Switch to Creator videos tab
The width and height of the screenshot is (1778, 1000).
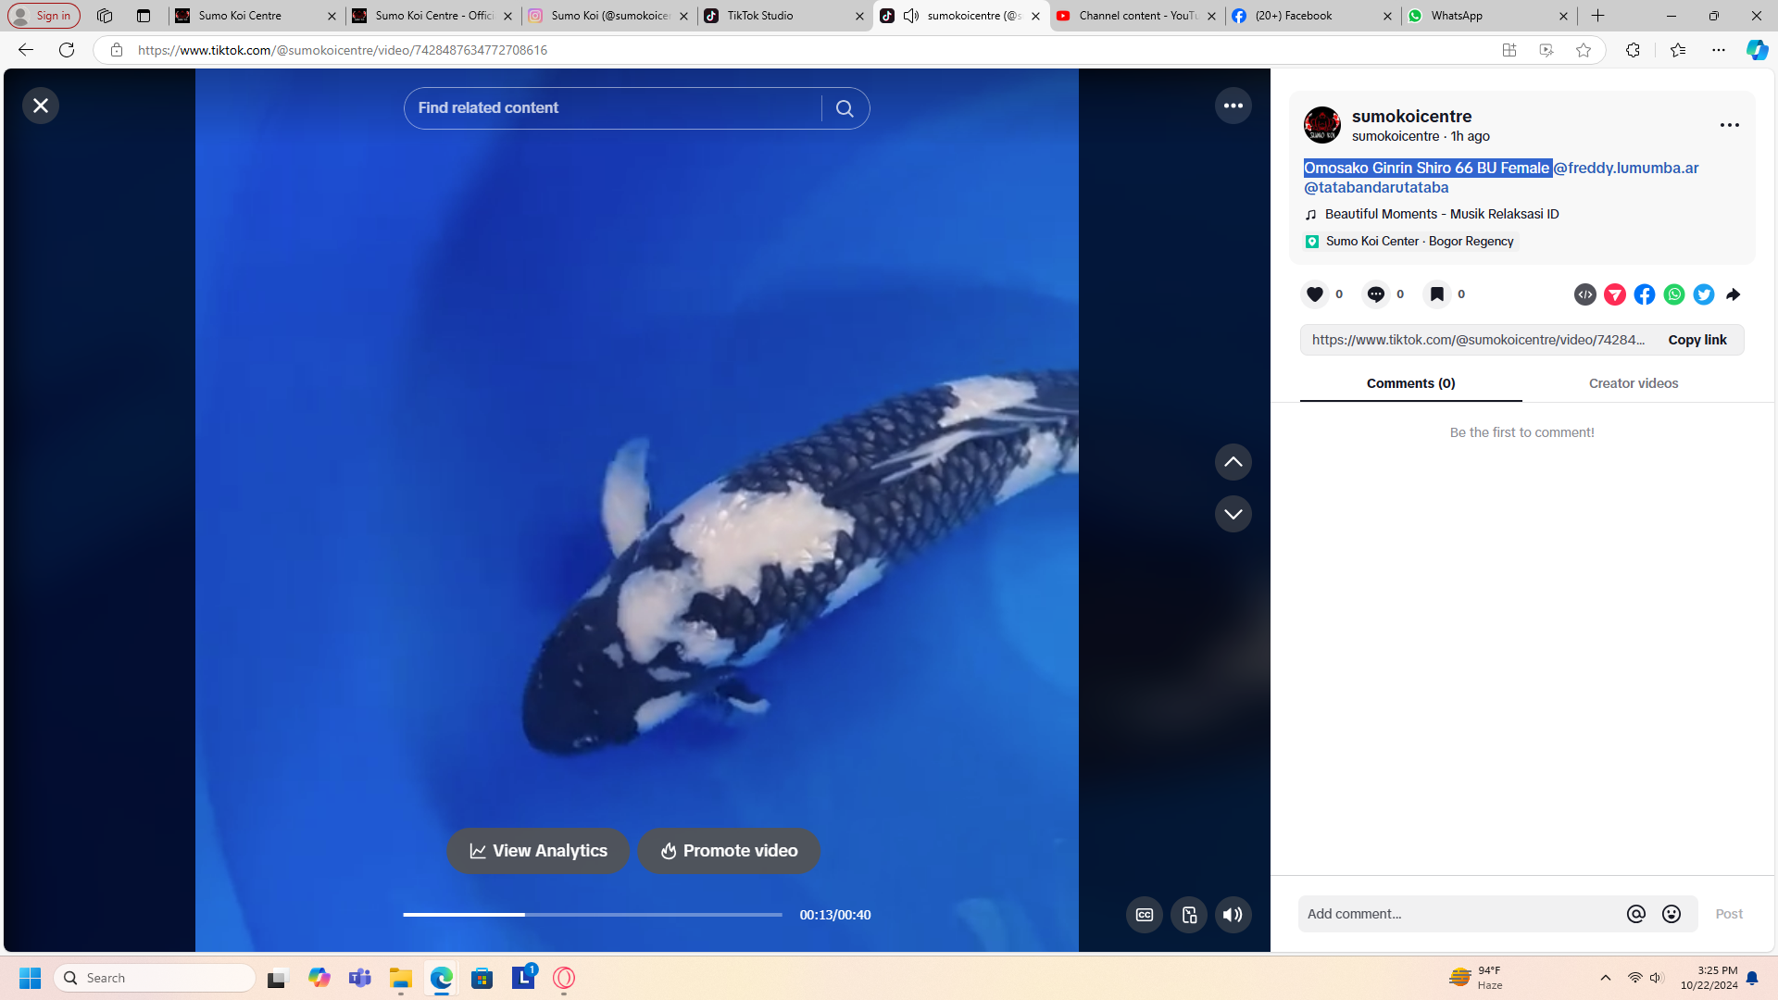pyautogui.click(x=1633, y=383)
